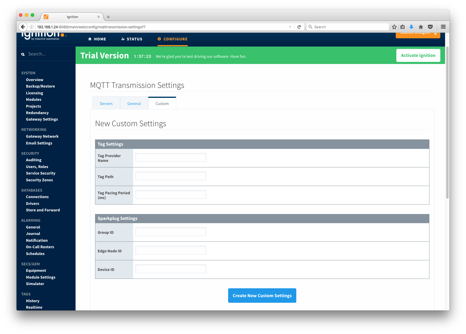
Task: Bookmark this page with the star icon
Action: click(394, 27)
